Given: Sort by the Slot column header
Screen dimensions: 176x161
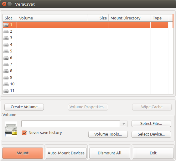Looking at the screenshot, I should coord(10,18).
